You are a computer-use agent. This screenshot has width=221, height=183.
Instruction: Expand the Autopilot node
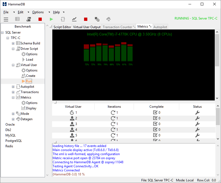pyautogui.click(x=13, y=87)
